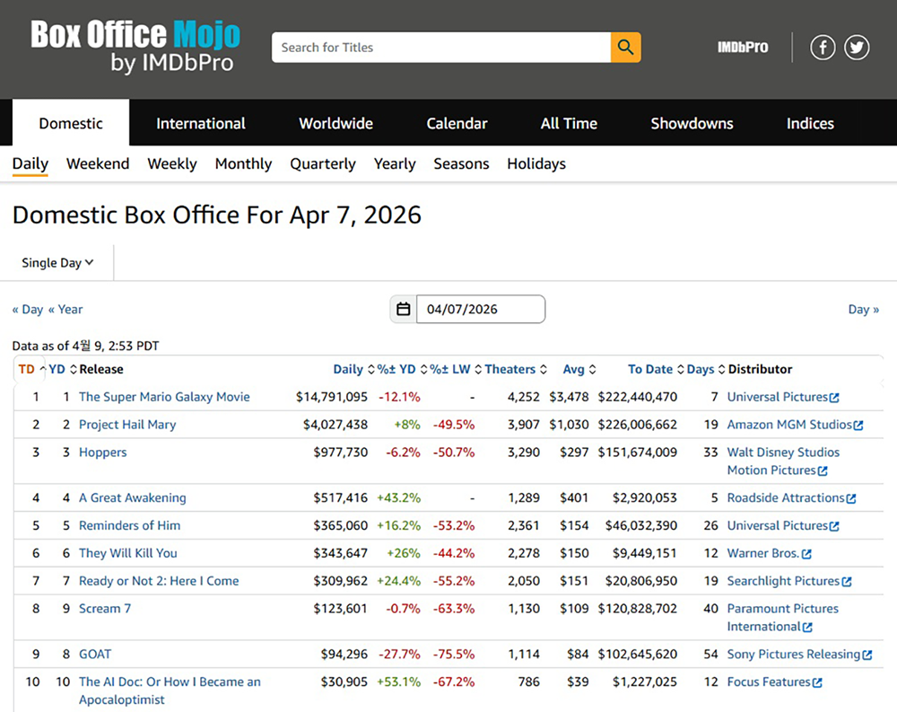The width and height of the screenshot is (897, 712).
Task: Click the IMDbPro link in header
Action: coord(743,48)
